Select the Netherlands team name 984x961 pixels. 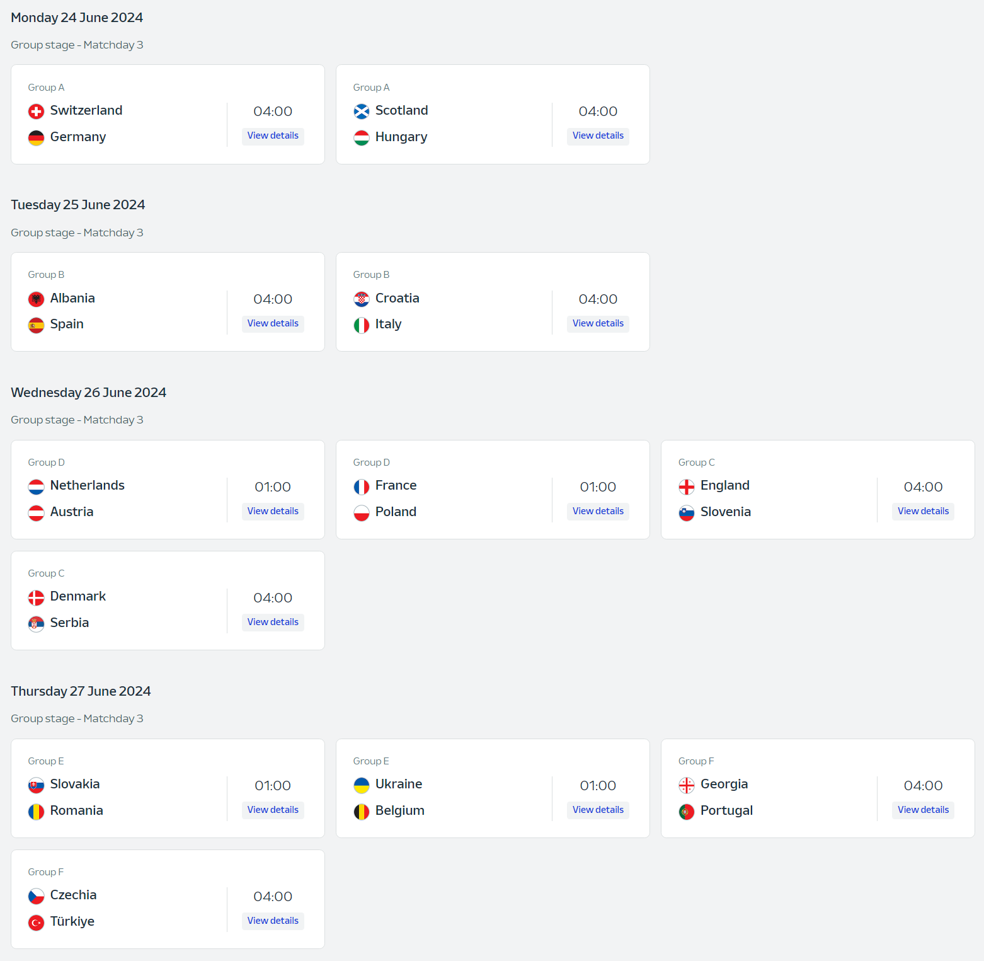click(x=88, y=485)
